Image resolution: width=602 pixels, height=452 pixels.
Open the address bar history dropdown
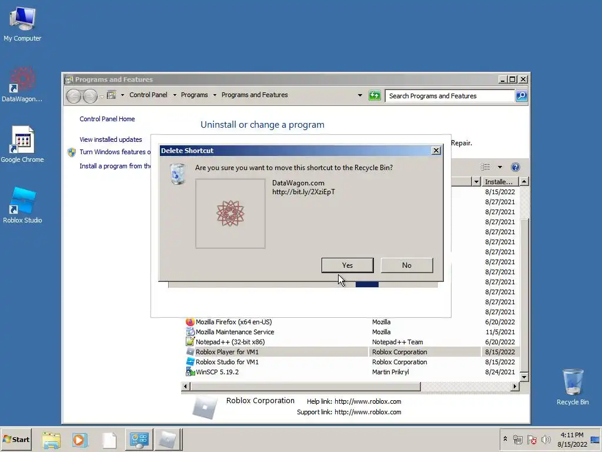[x=360, y=95]
